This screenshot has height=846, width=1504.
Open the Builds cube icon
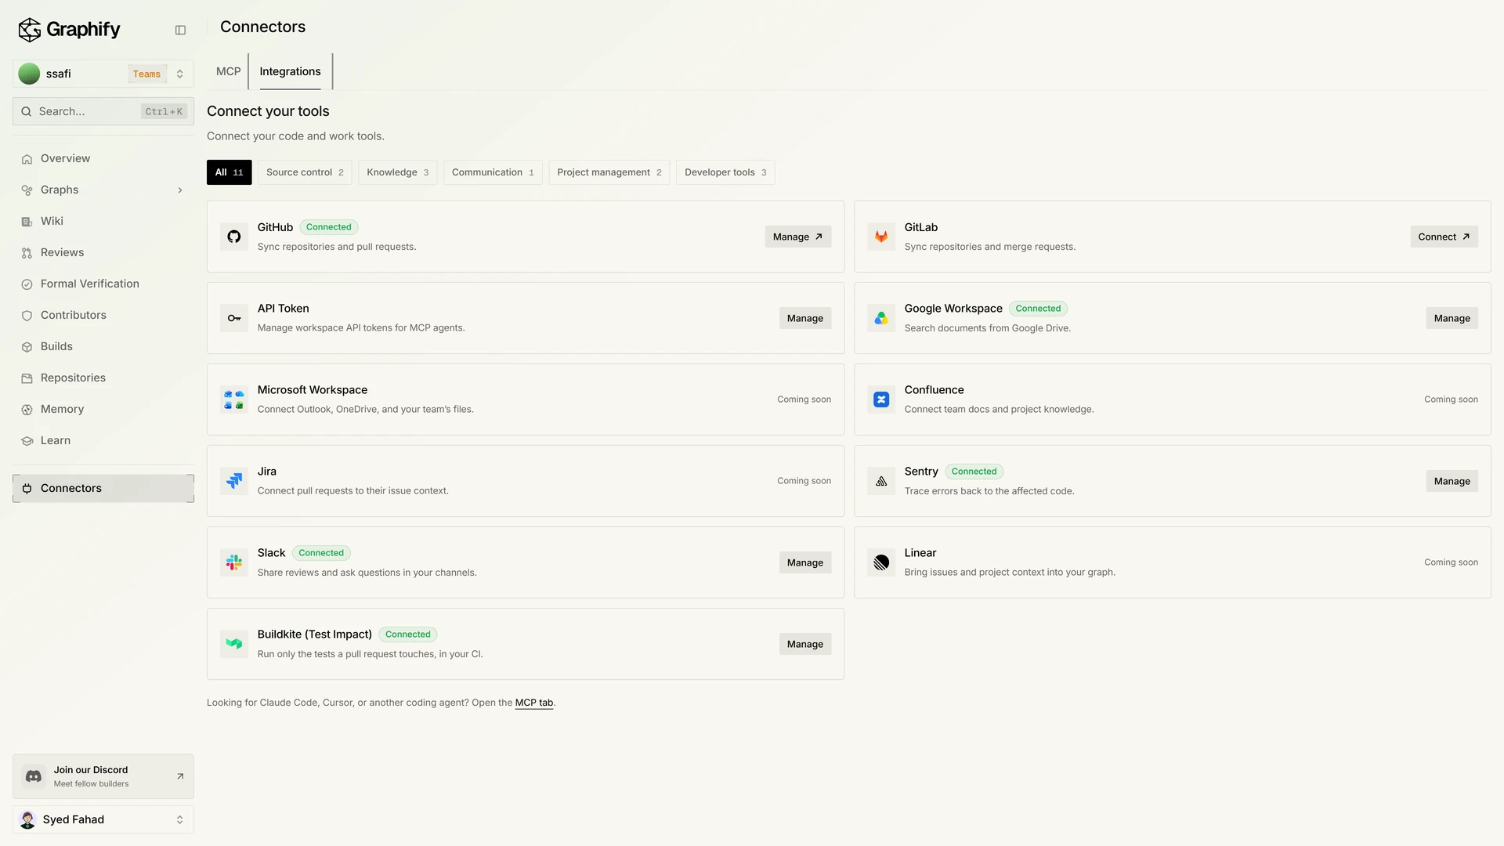(27, 347)
